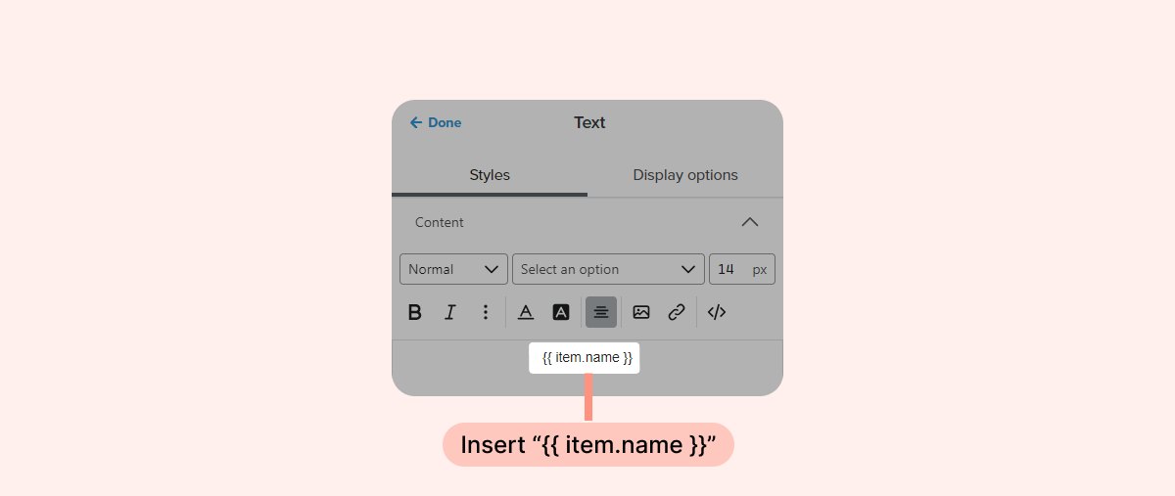Switch to source code view
This screenshot has height=496, width=1175.
pos(717,312)
